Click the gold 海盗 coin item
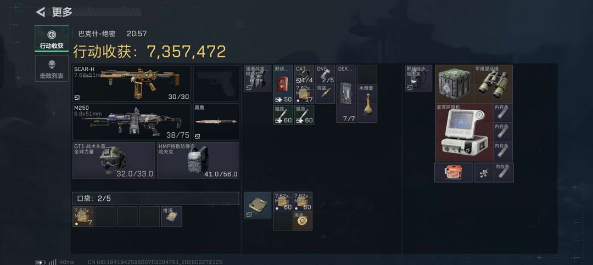Image resolution: width=593 pixels, height=265 pixels. tap(303, 221)
